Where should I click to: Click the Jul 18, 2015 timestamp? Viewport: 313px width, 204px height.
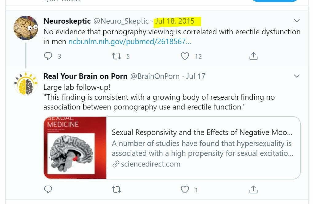175,21
